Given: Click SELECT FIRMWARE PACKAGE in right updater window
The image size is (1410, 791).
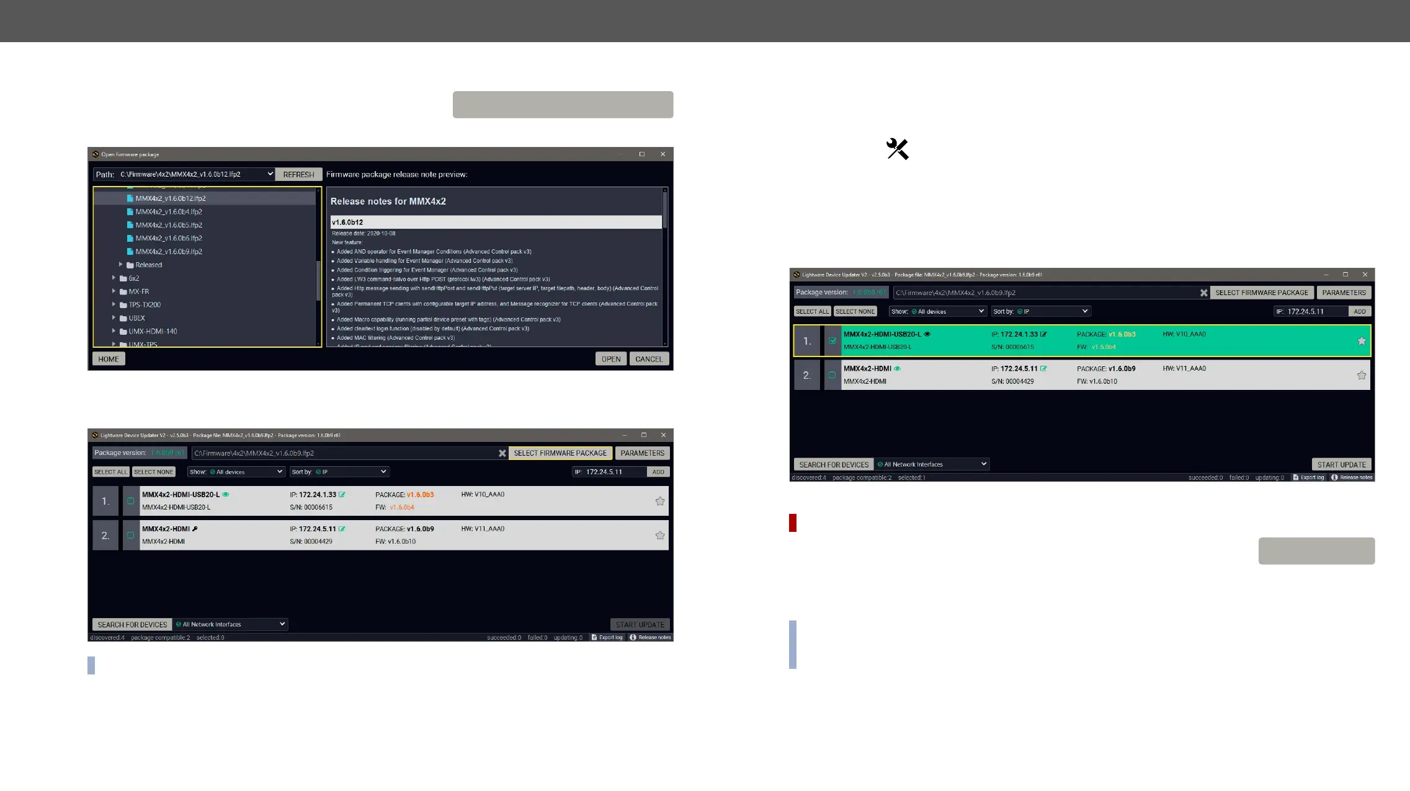Looking at the screenshot, I should coord(1262,293).
